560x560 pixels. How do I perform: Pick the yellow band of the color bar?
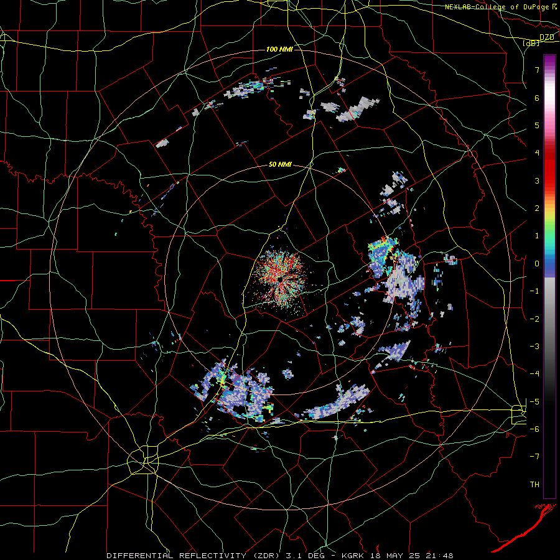click(x=549, y=213)
